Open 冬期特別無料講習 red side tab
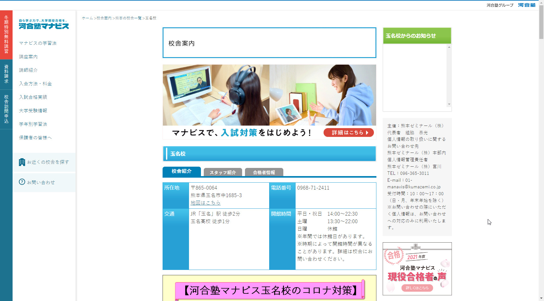 click(x=6, y=35)
